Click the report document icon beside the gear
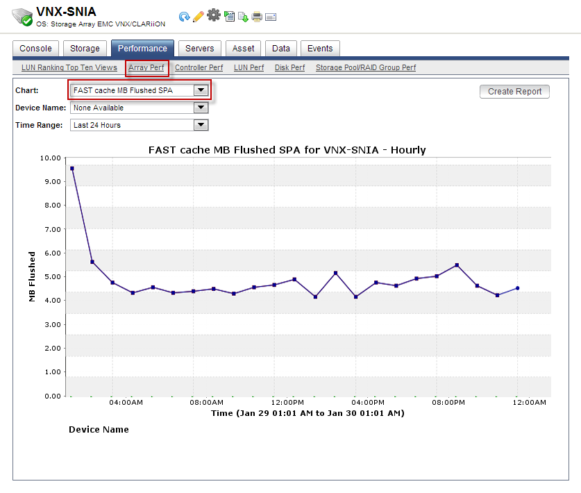Screen dimensions: 581x493 pos(229,17)
